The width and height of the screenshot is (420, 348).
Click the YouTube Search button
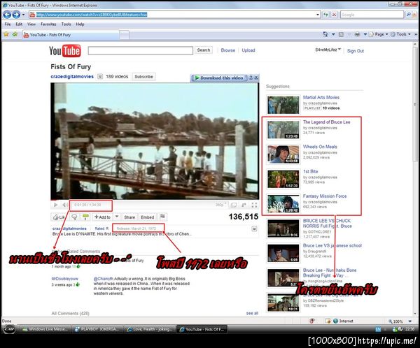pos(204,50)
